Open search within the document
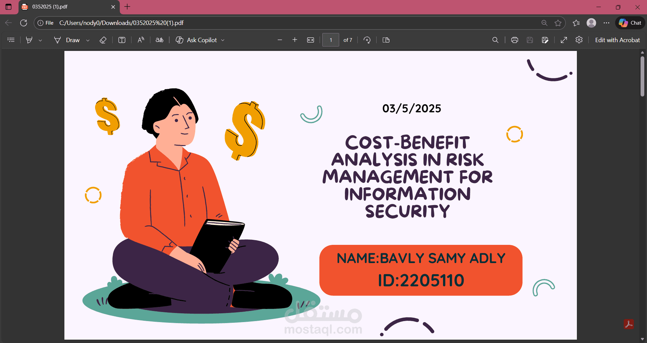The height and width of the screenshot is (343, 647). point(495,40)
